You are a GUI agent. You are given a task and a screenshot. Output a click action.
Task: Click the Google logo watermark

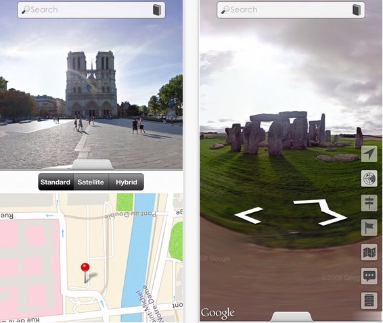pyautogui.click(x=218, y=313)
